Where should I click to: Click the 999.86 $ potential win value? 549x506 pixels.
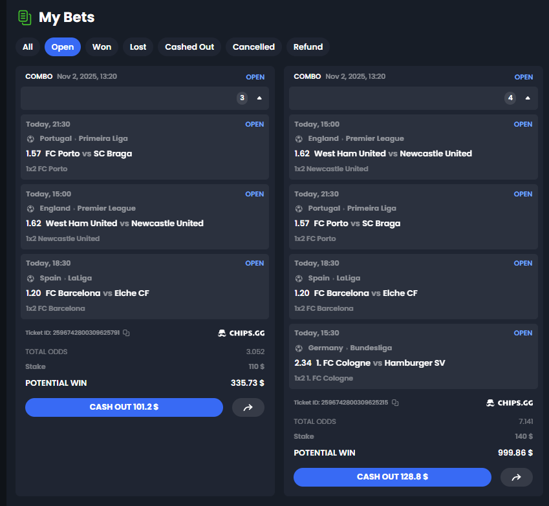click(515, 453)
